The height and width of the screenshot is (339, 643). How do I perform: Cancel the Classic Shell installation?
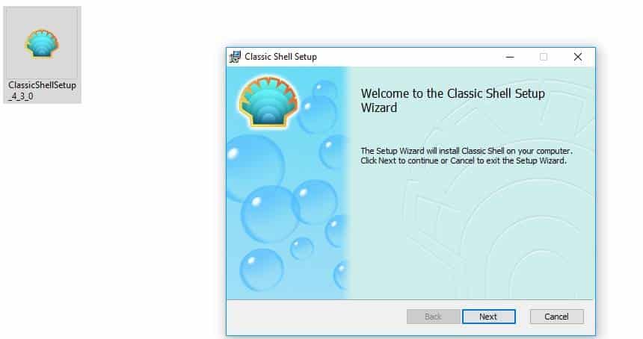(556, 317)
